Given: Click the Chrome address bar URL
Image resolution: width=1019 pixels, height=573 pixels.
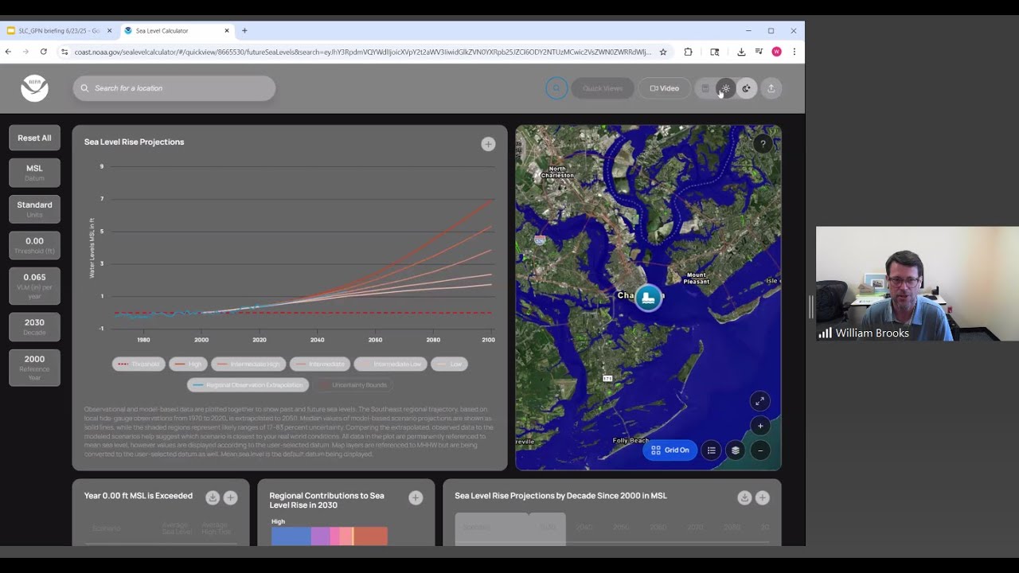Looking at the screenshot, I should (x=362, y=52).
